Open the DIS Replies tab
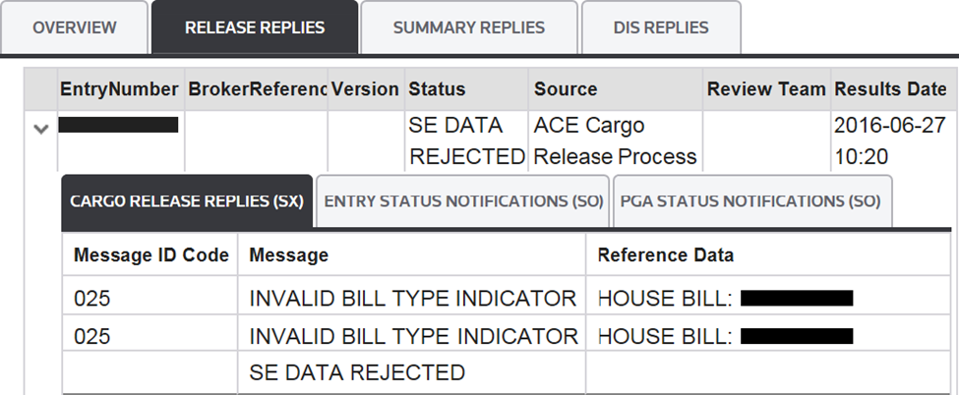Viewport: 959px width, 395px height. [660, 28]
